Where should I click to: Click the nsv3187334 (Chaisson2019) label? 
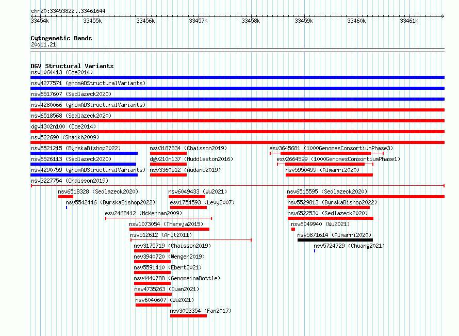(188, 148)
